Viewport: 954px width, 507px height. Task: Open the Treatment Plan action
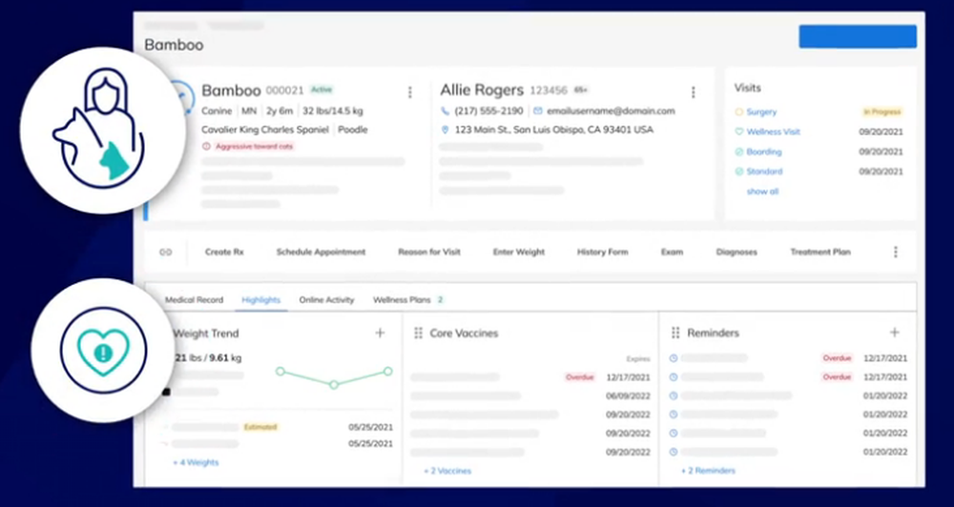tap(820, 252)
